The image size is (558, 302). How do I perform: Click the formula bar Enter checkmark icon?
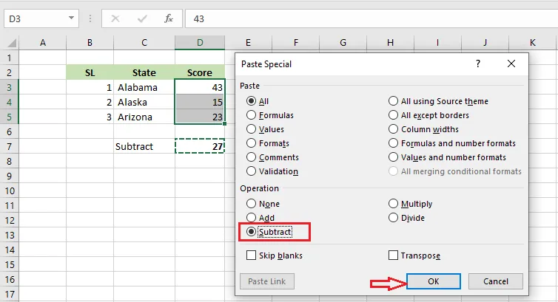coord(142,18)
